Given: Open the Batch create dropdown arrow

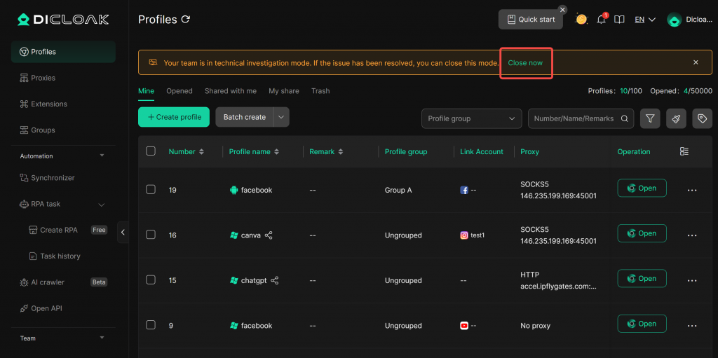Looking at the screenshot, I should point(281,117).
